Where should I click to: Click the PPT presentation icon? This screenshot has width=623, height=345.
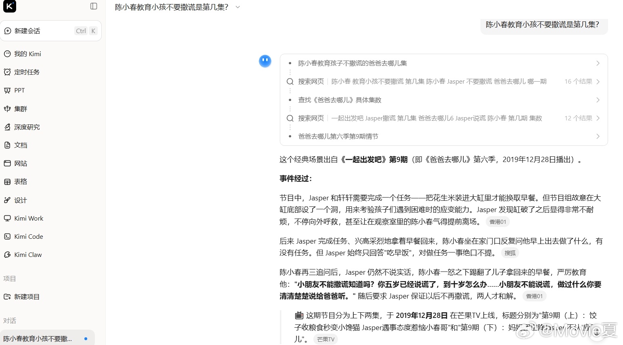(x=7, y=90)
